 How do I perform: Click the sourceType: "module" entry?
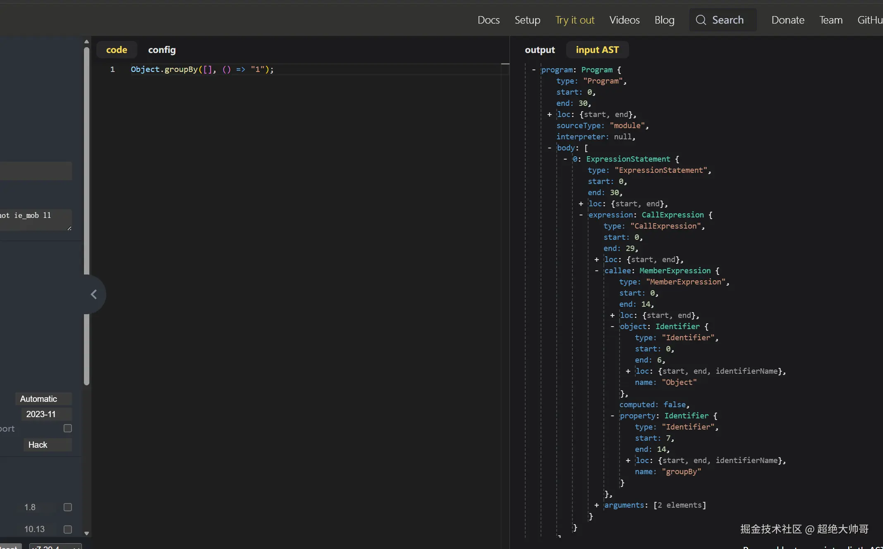click(x=602, y=126)
